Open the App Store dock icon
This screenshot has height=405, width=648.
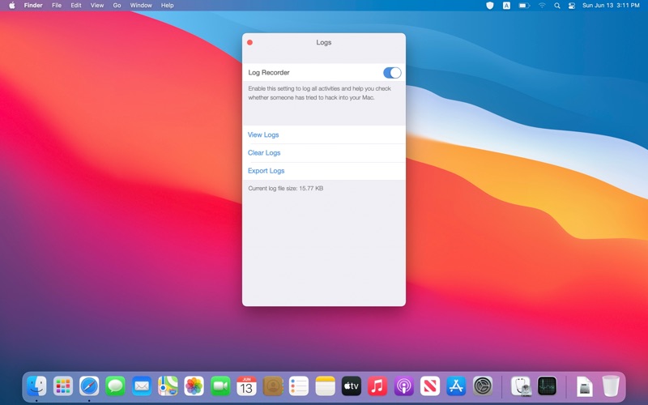pos(455,386)
